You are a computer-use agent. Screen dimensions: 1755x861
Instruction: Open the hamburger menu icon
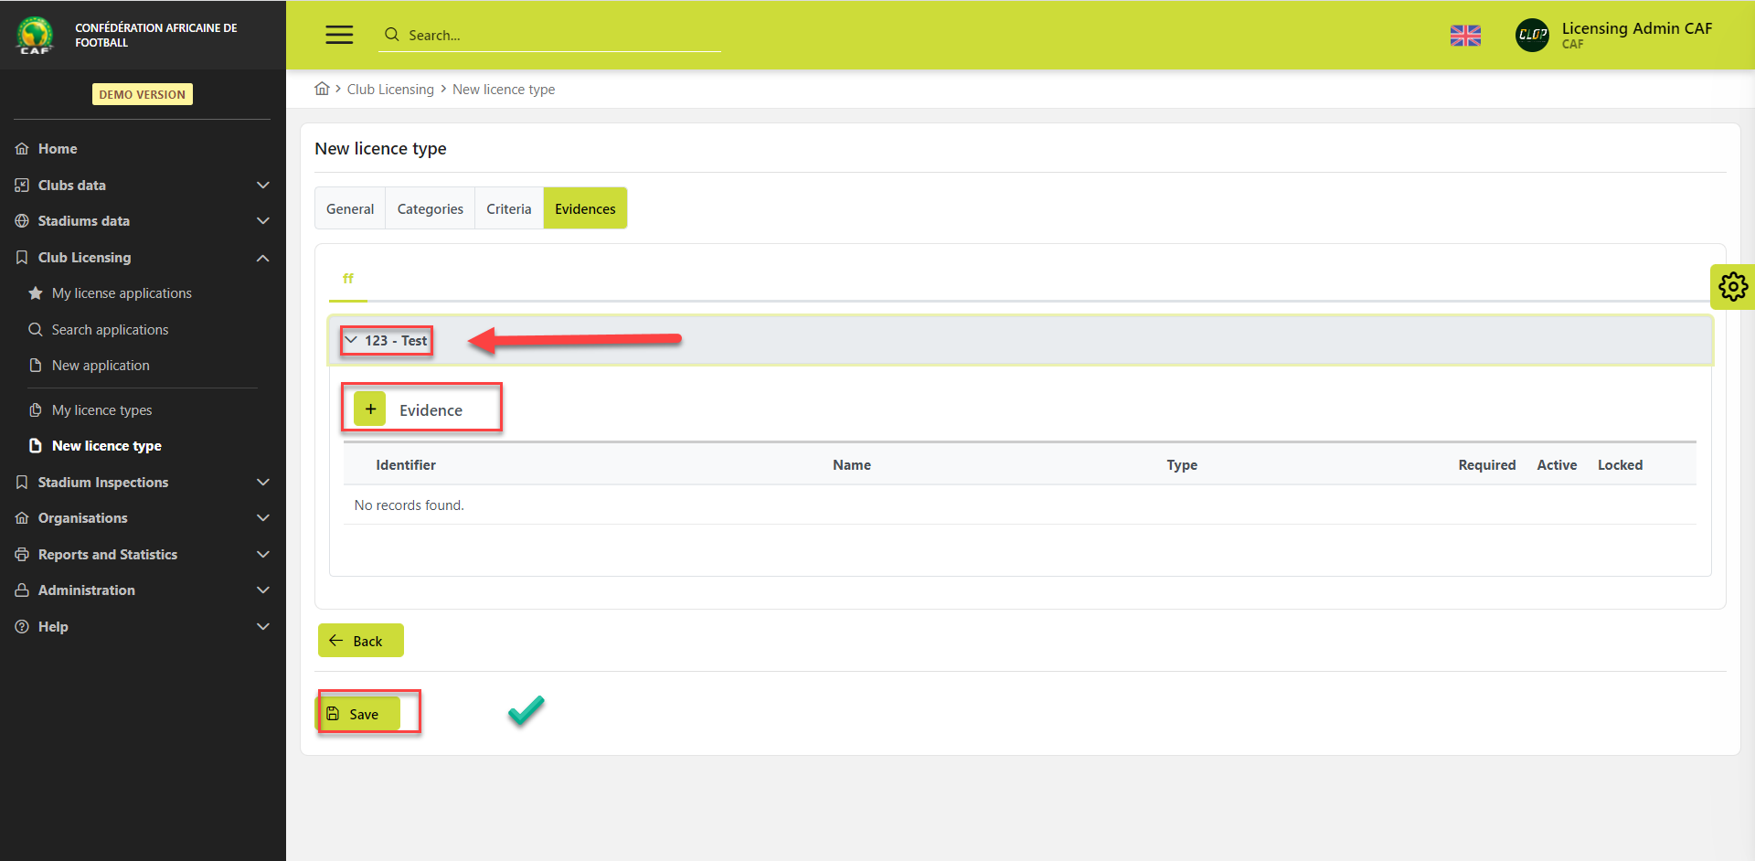point(339,35)
